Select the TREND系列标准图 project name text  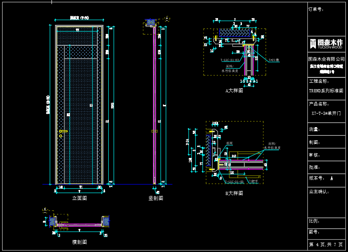coord(326,91)
